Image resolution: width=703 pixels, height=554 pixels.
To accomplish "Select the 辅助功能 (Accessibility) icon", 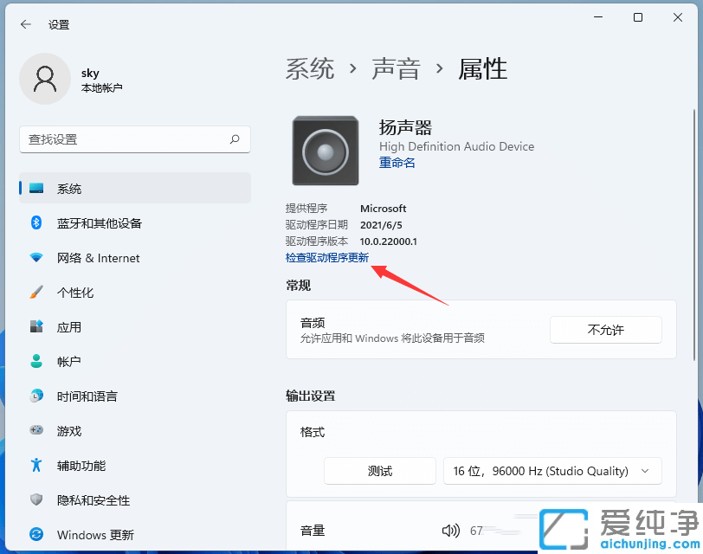I will 35,466.
